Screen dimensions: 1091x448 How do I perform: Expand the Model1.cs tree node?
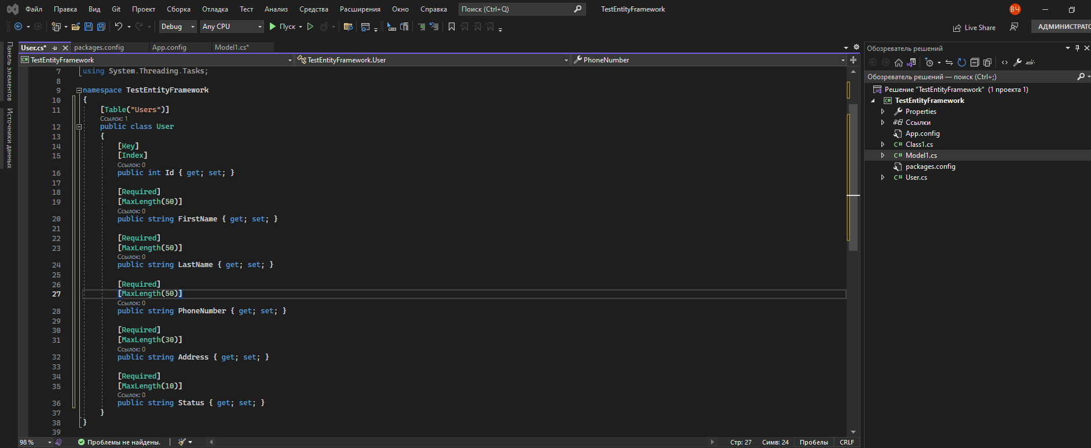click(x=883, y=155)
